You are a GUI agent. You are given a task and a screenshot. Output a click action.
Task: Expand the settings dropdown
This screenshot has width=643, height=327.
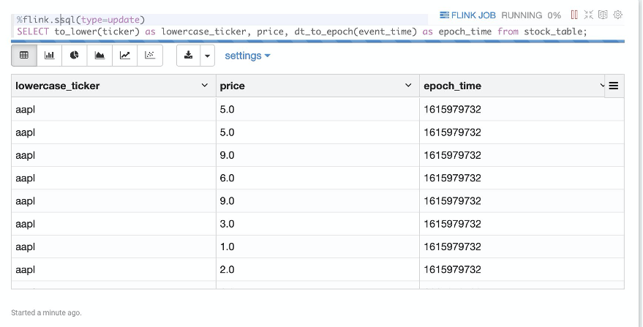click(x=247, y=56)
